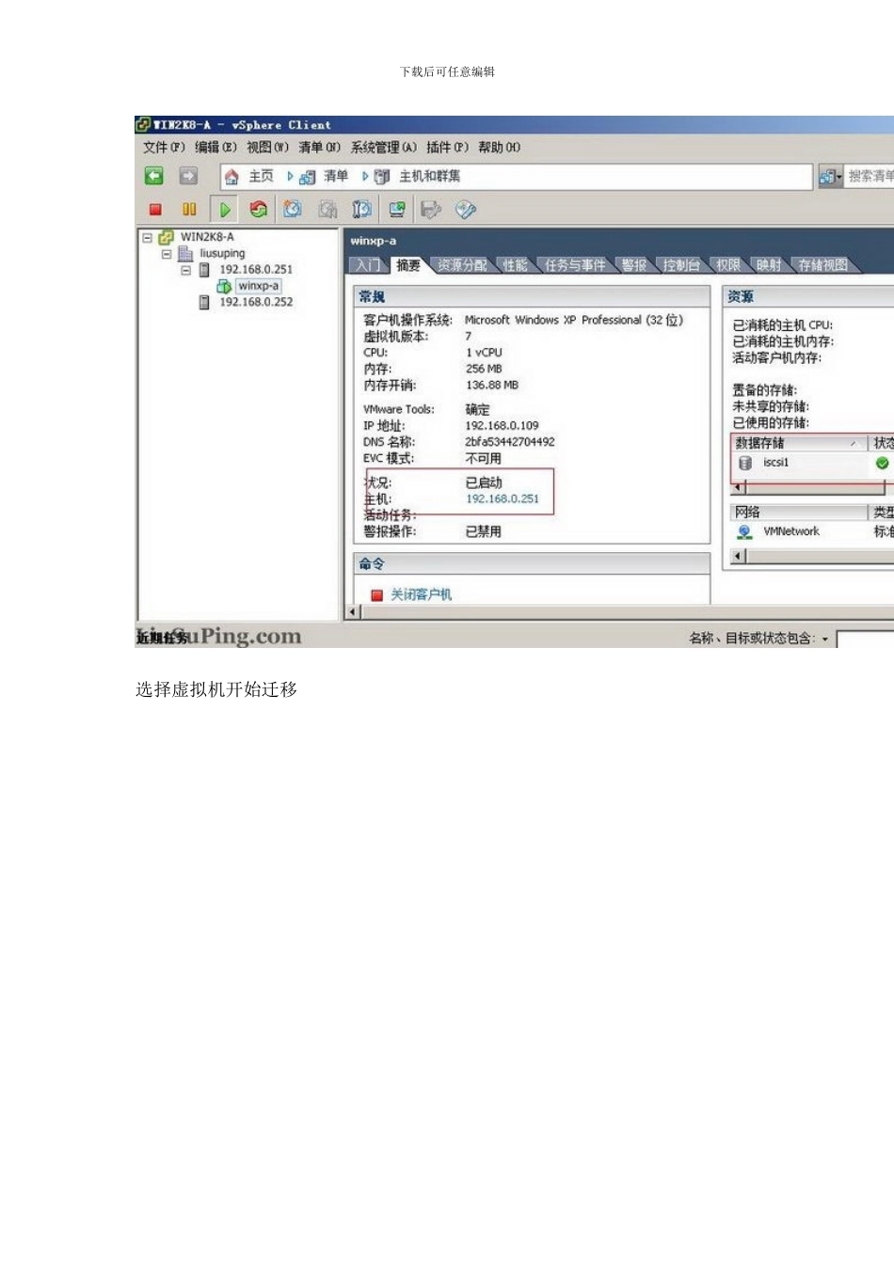Image resolution: width=894 pixels, height=1264 pixels.
Task: Click the Connect floppy toolbar icon
Action: coord(431,209)
